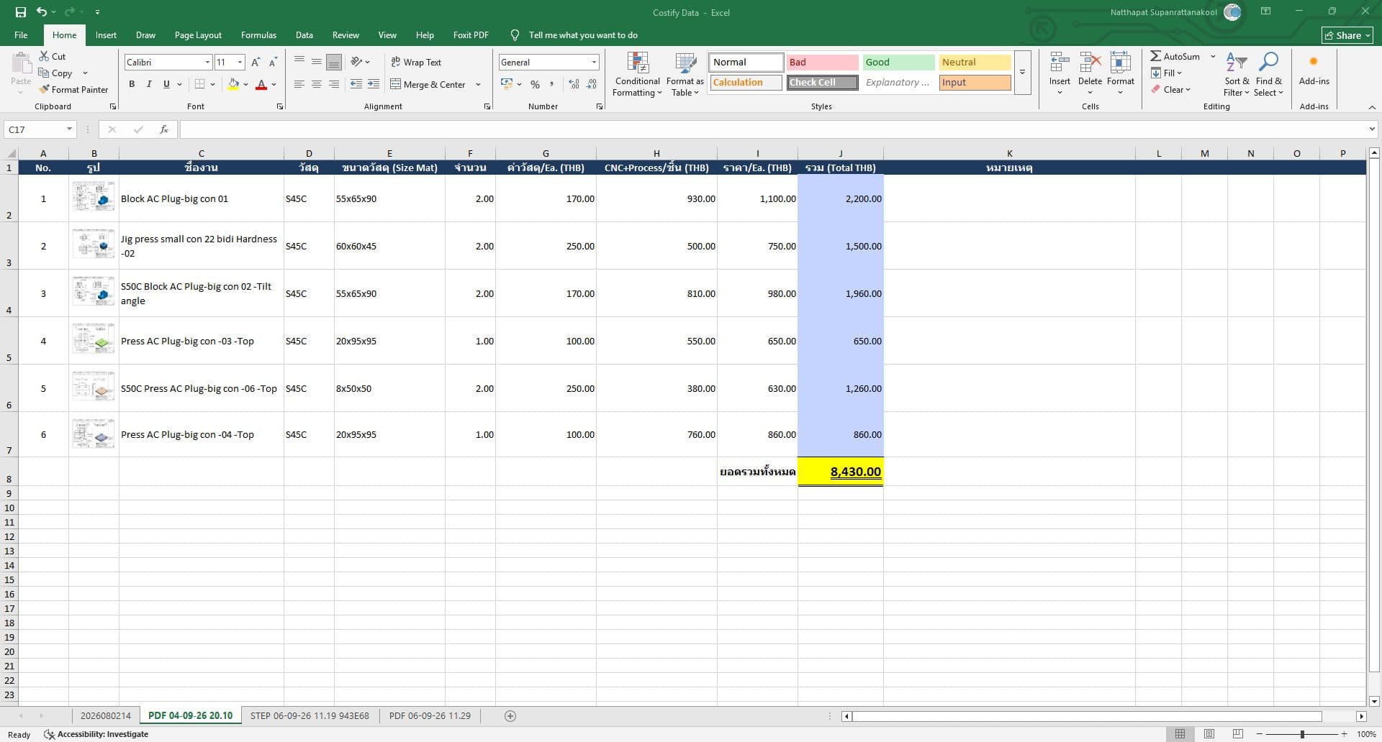This screenshot has width=1382, height=742.
Task: Add a new sheet with plus icon
Action: point(510,715)
